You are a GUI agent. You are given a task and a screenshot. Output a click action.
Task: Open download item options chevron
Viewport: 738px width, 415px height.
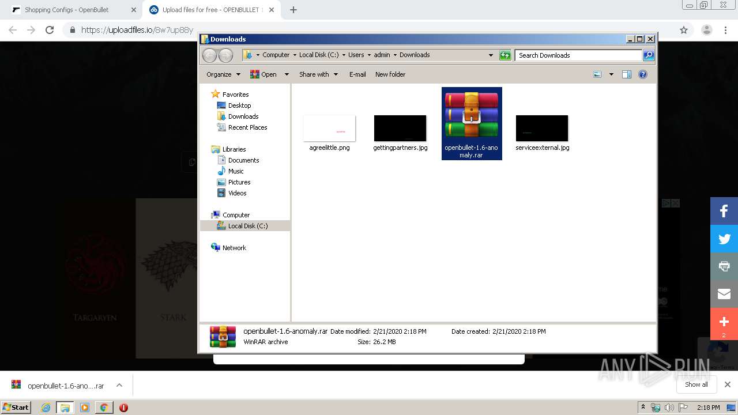(119, 385)
